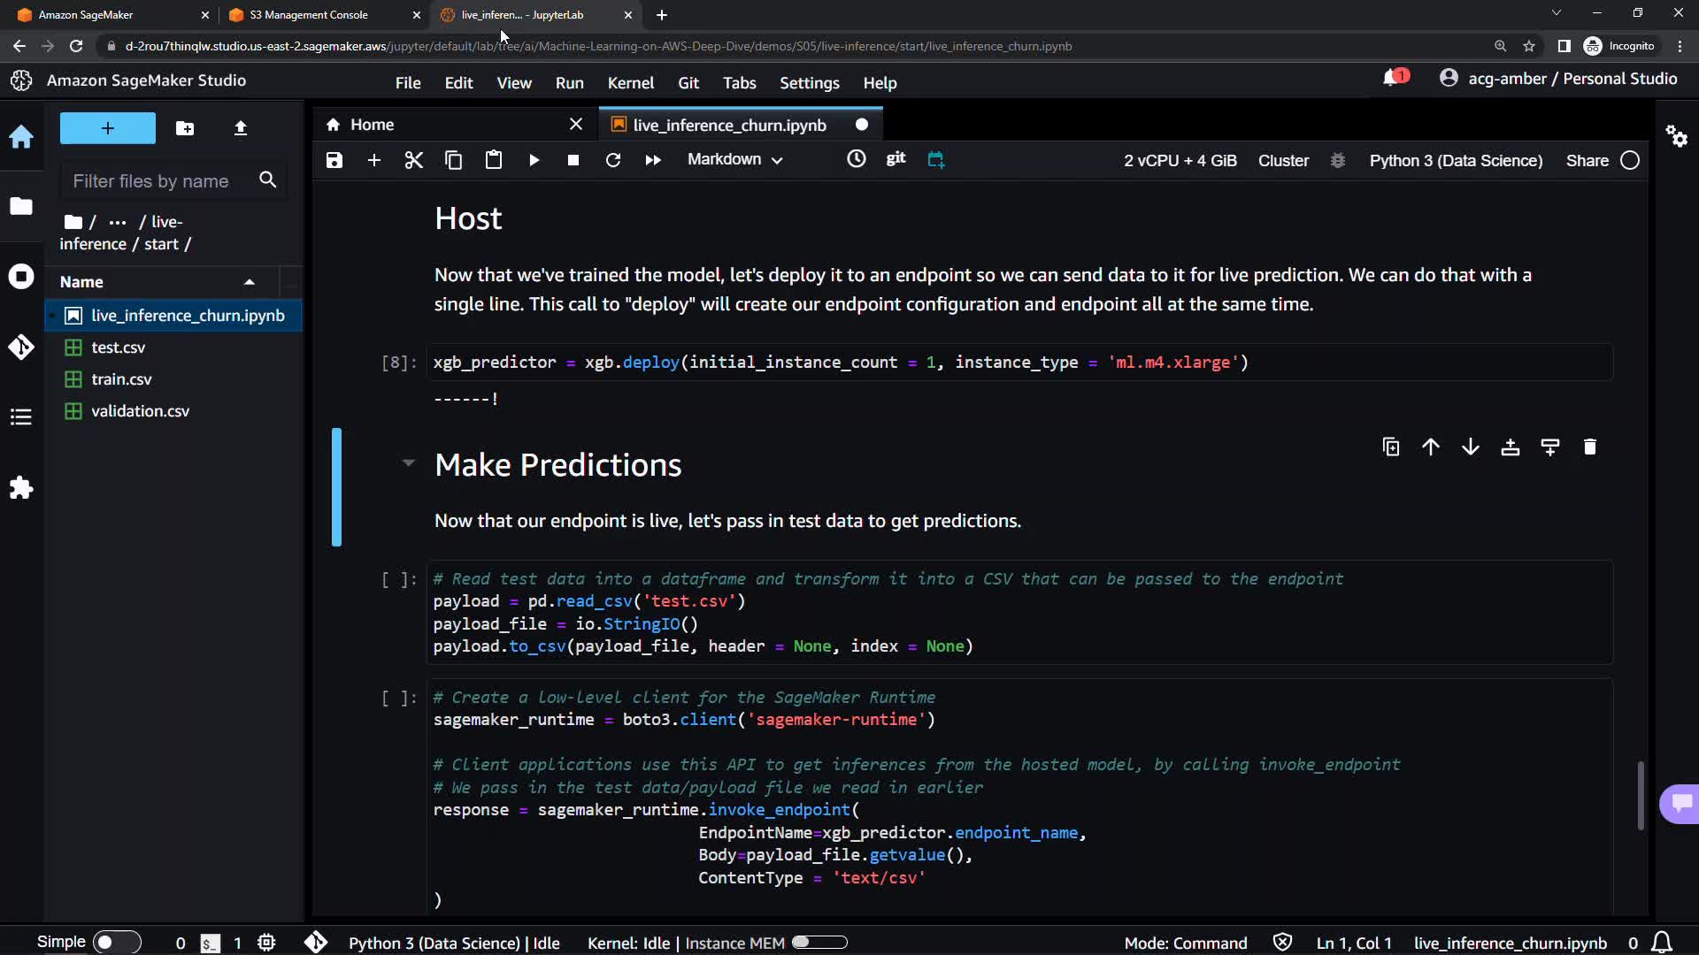
Task: Delete the selected cell using the trash icon
Action: click(1589, 447)
